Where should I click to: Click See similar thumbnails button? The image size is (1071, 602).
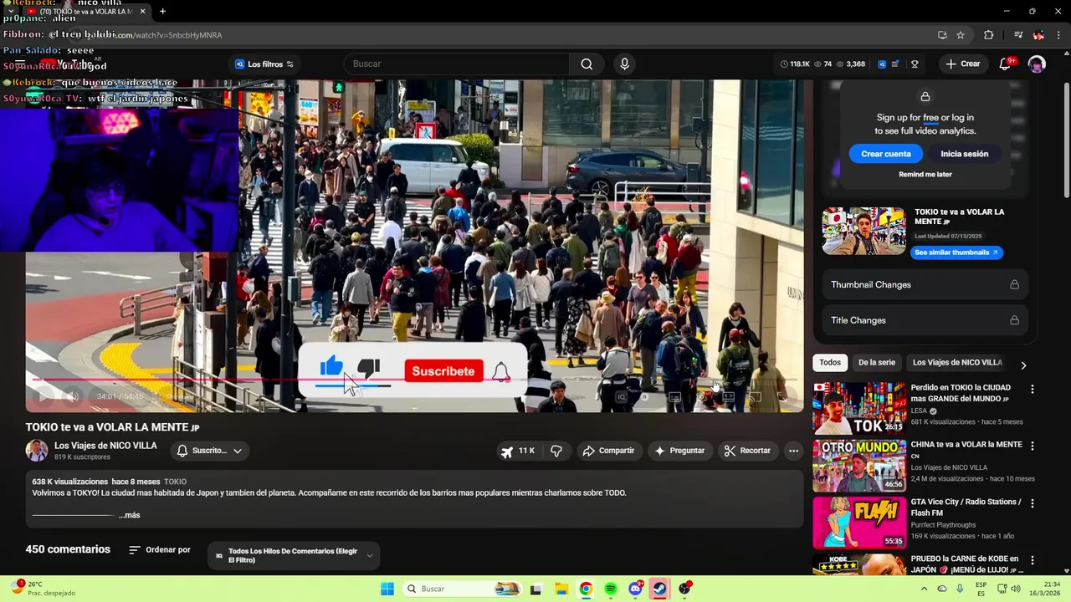coord(956,253)
